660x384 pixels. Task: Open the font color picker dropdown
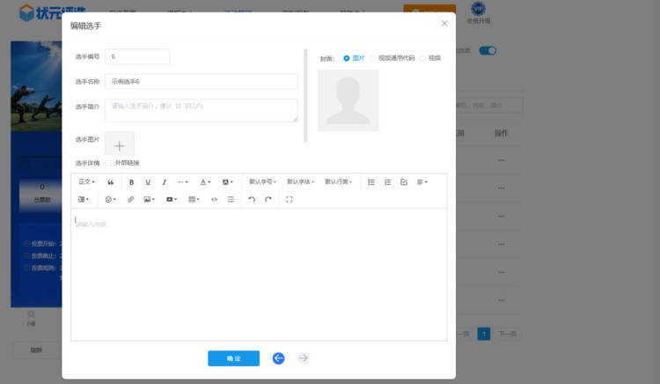click(x=205, y=182)
